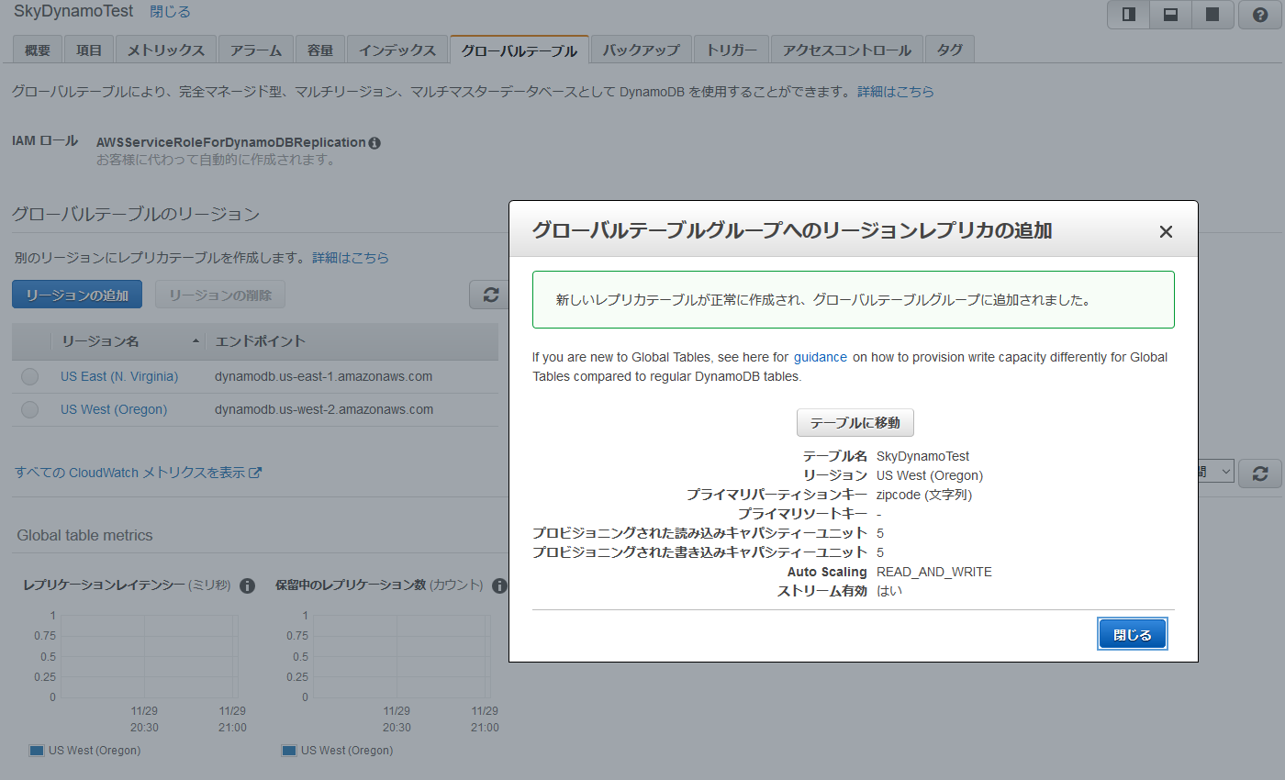Open the 項目 tab
Image resolution: width=1285 pixels, height=780 pixels.
[x=89, y=50]
